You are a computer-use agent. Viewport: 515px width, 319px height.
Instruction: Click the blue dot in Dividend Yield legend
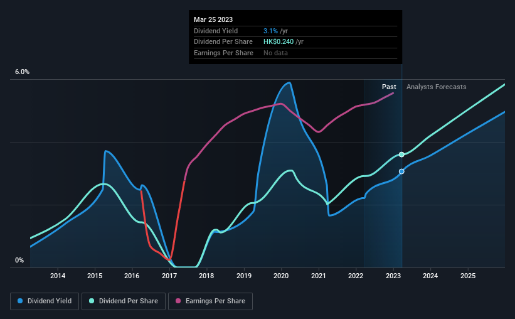pos(20,301)
